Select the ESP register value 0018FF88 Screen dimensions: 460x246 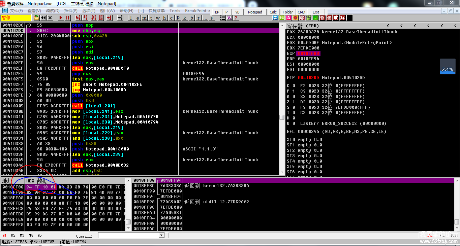tap(308, 54)
